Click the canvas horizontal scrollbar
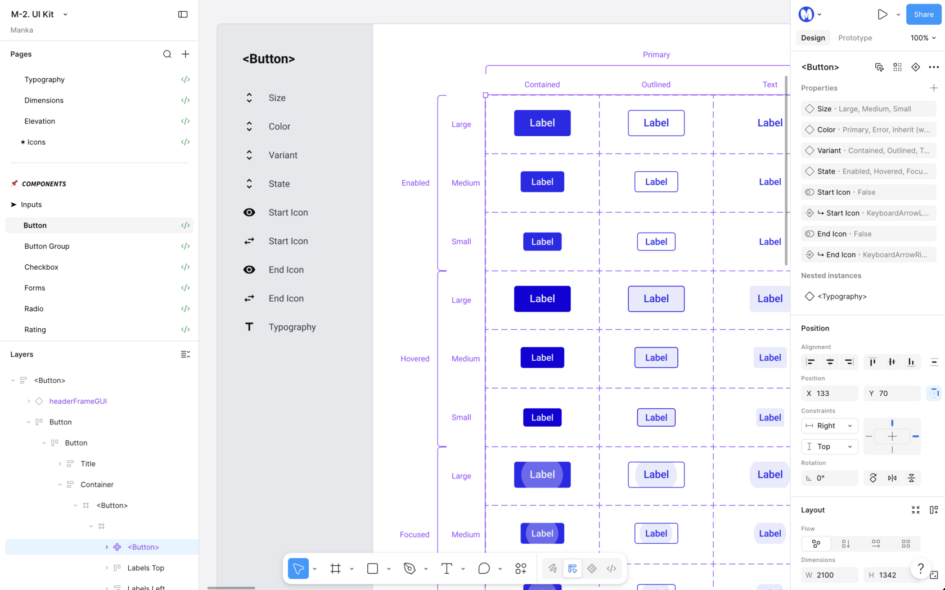Screen dimensions: 945x590 pyautogui.click(x=231, y=588)
